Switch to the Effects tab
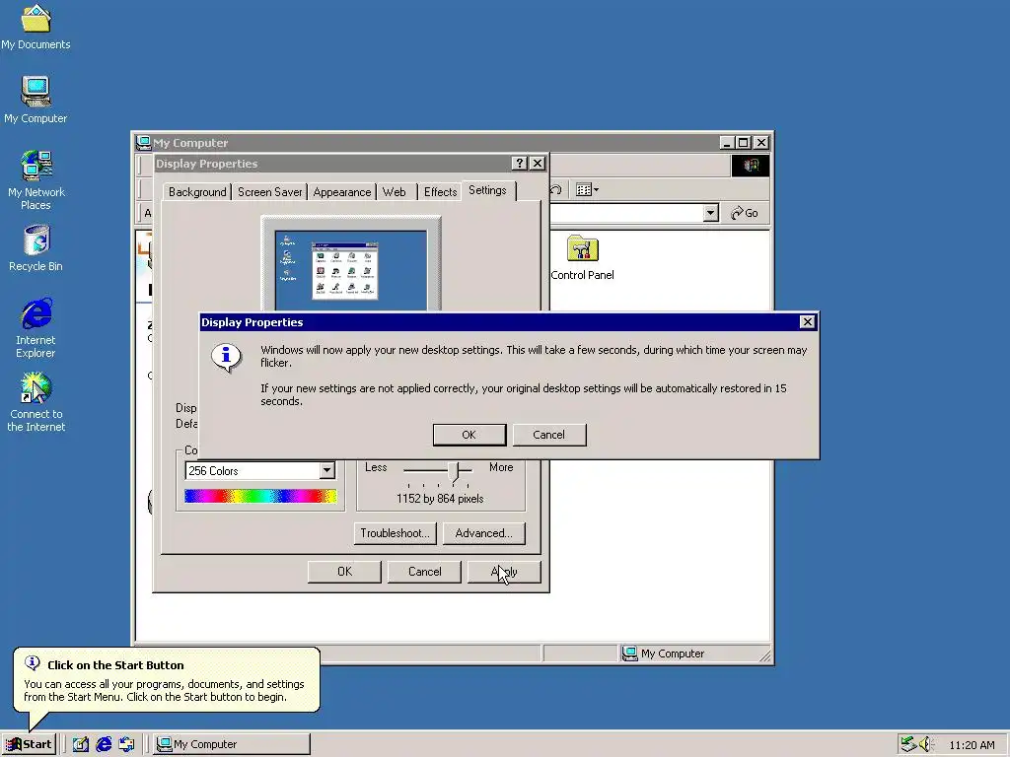Screen dimensions: 1010x757 coord(440,192)
